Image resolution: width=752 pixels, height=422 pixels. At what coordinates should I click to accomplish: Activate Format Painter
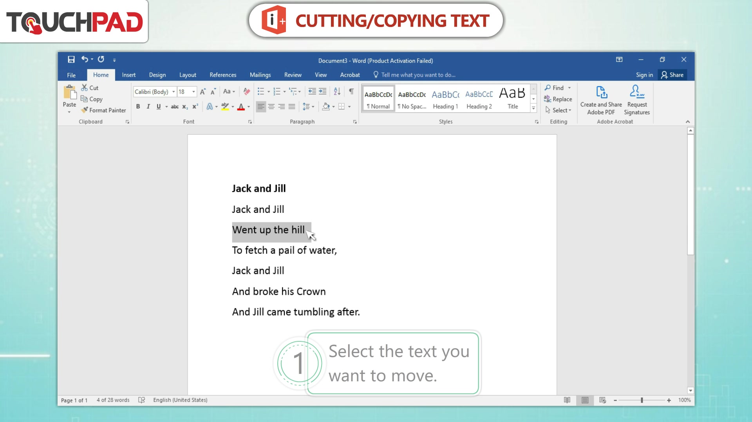(103, 110)
